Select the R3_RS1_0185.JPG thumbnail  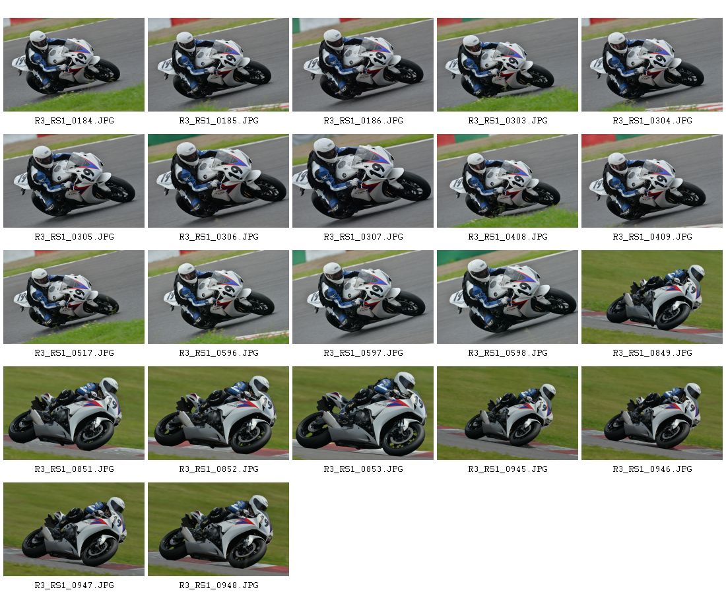click(x=218, y=65)
